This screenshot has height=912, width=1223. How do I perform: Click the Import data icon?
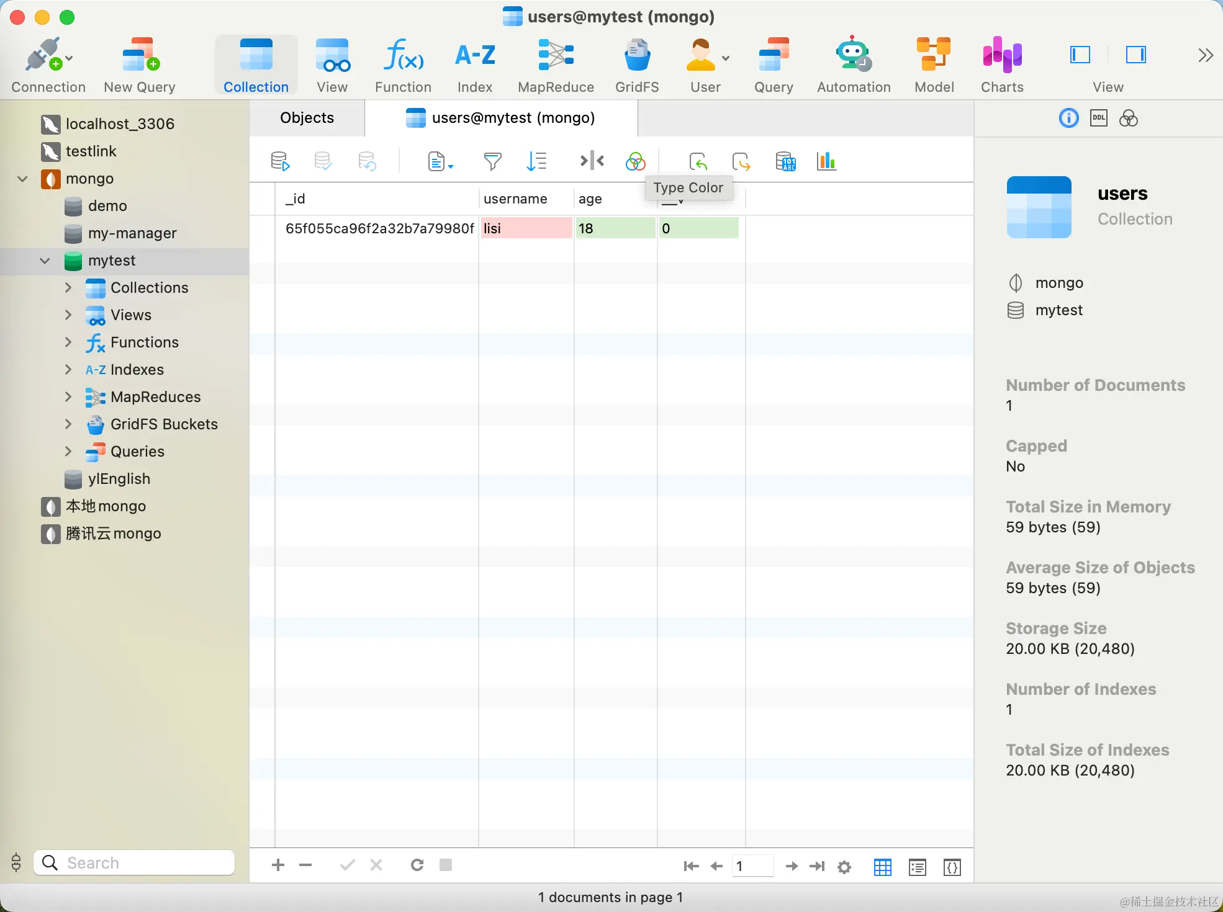[698, 162]
